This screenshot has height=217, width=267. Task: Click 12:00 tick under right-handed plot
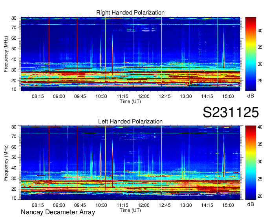[x=144, y=96]
